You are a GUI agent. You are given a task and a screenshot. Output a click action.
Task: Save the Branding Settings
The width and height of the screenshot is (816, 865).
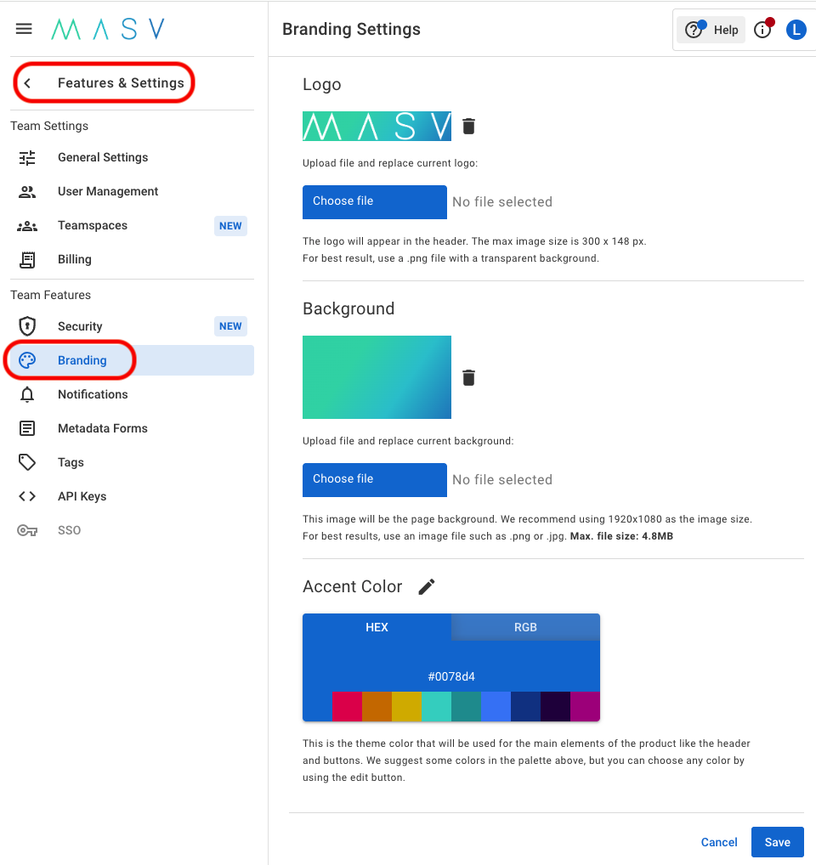(x=777, y=842)
